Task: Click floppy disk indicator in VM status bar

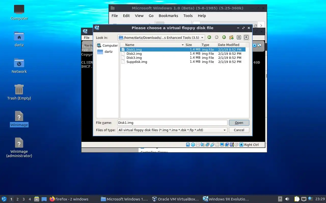Action: (198, 145)
